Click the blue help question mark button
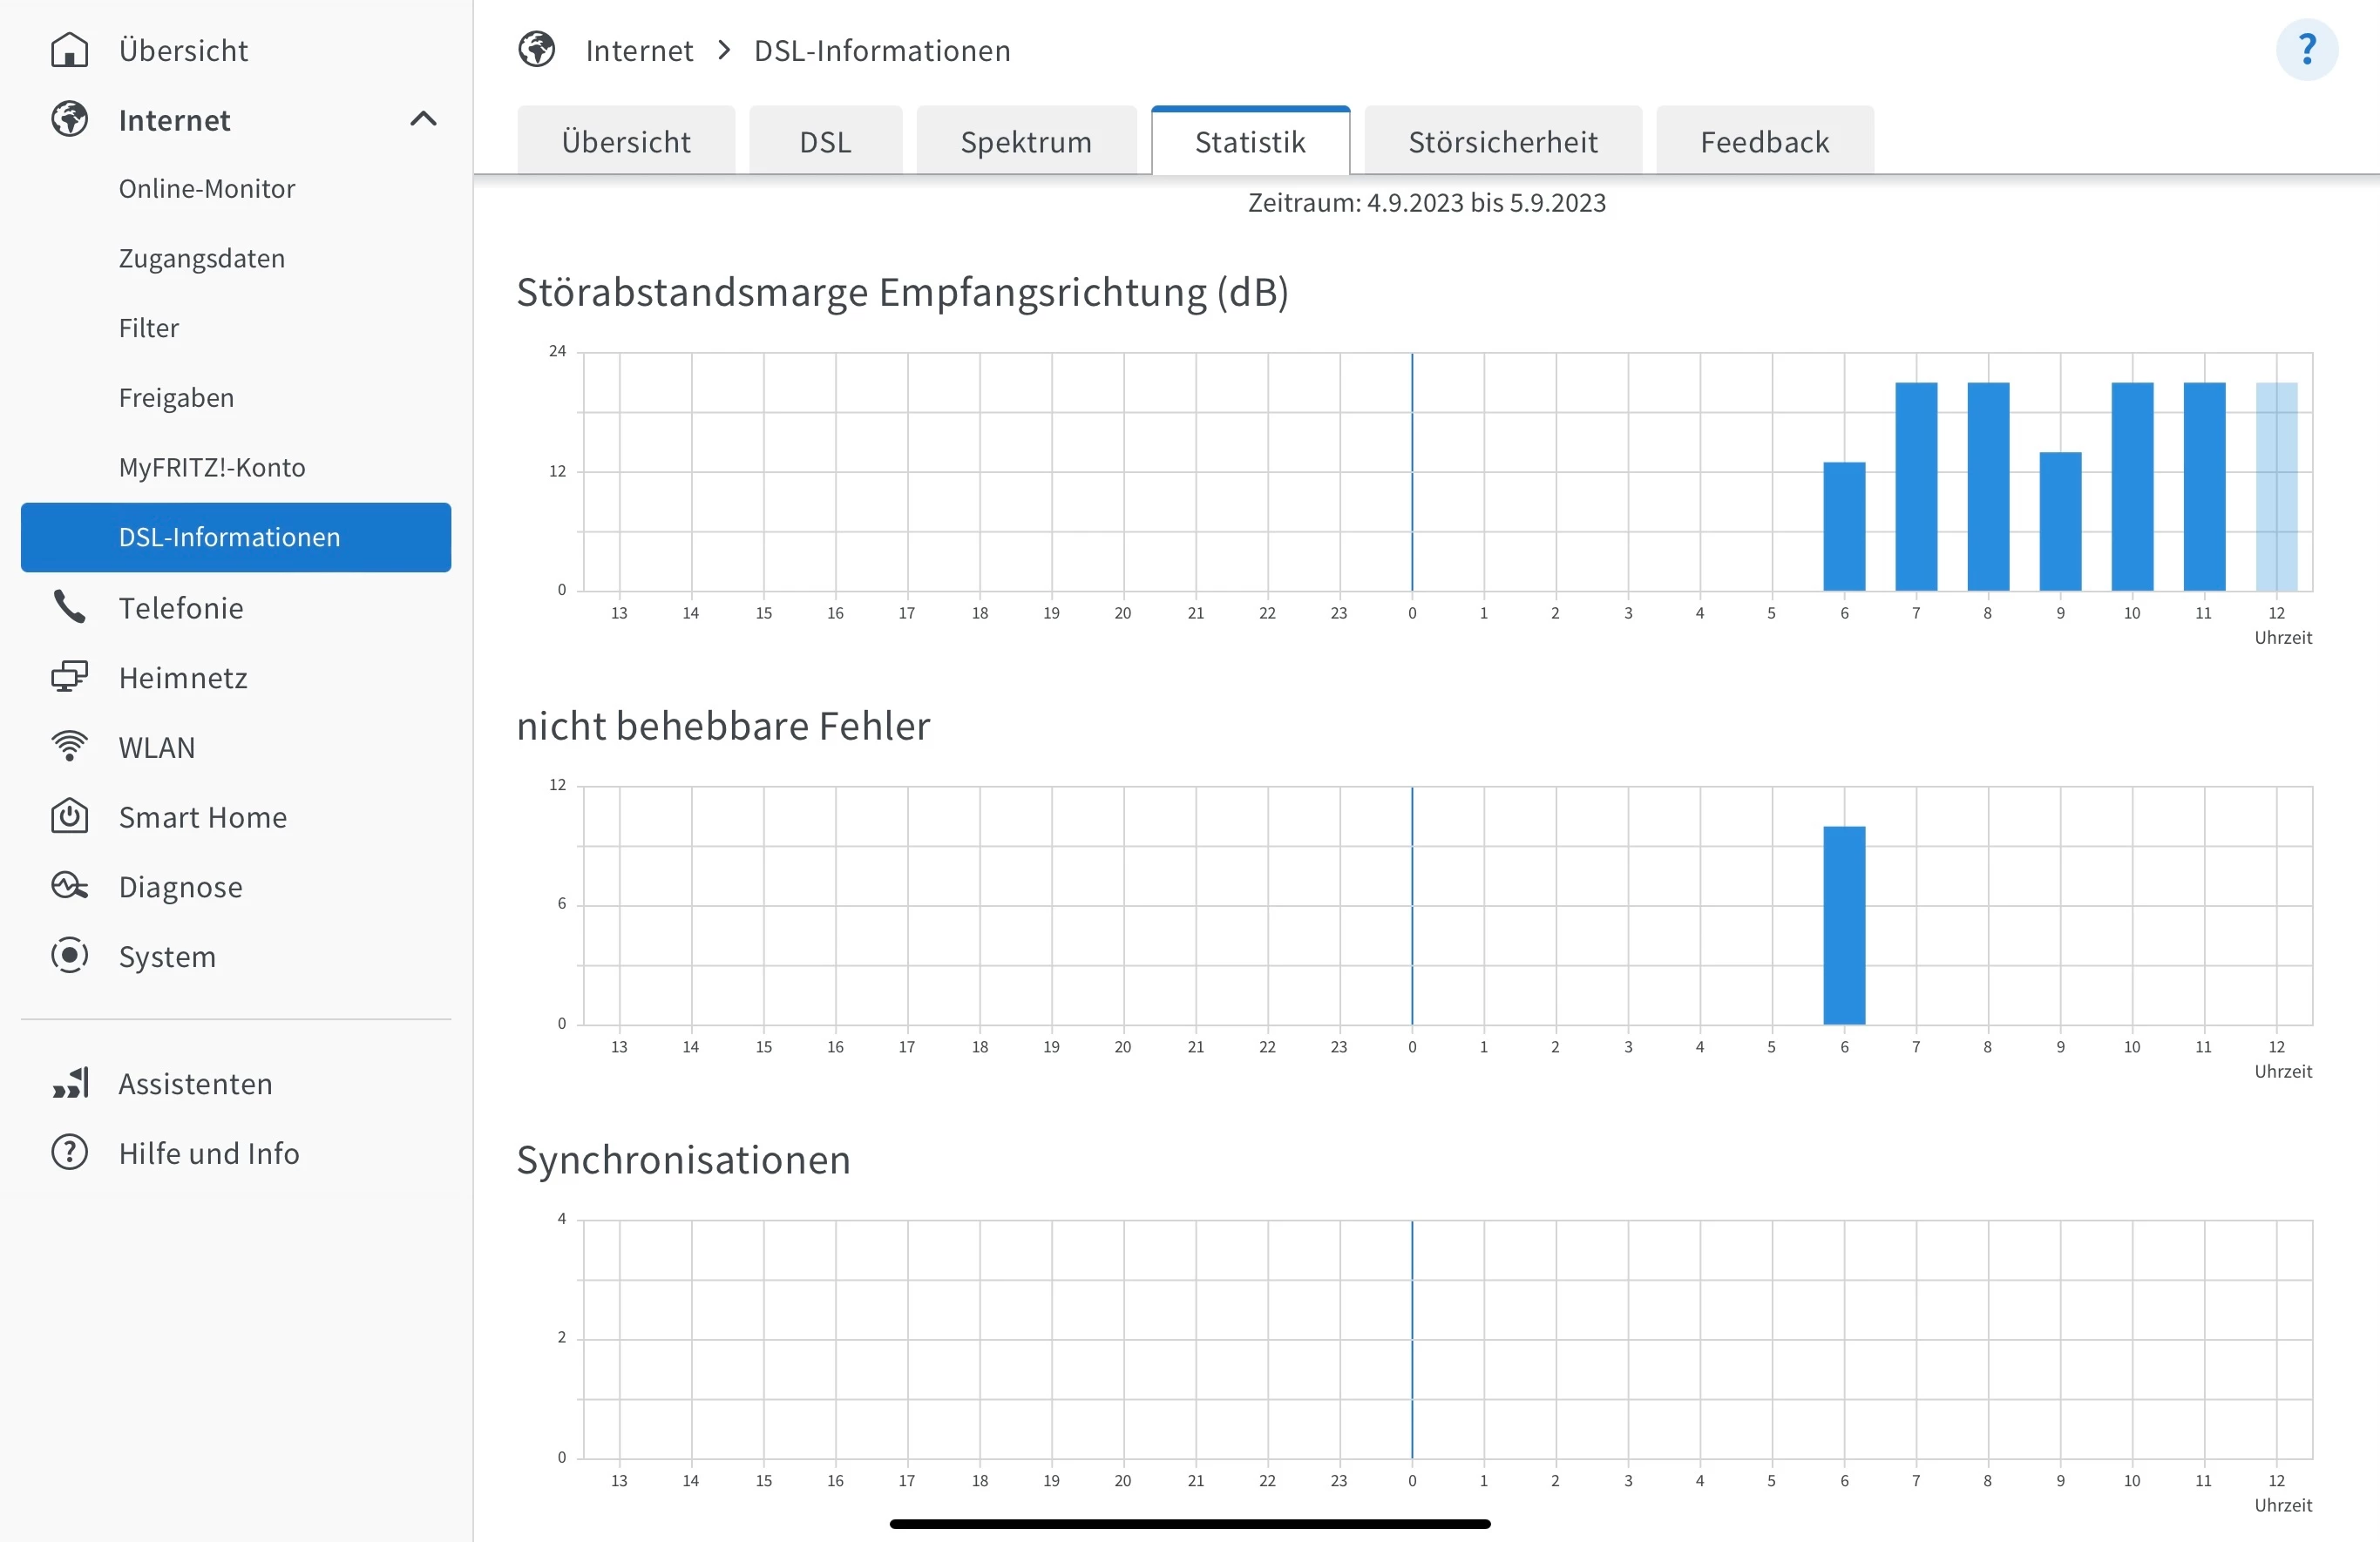The width and height of the screenshot is (2380, 1542). click(2306, 50)
